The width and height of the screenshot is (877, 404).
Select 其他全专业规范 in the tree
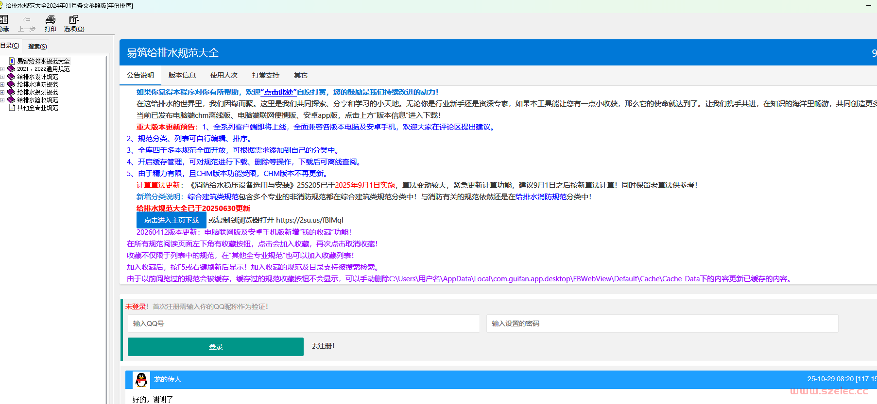click(x=38, y=108)
